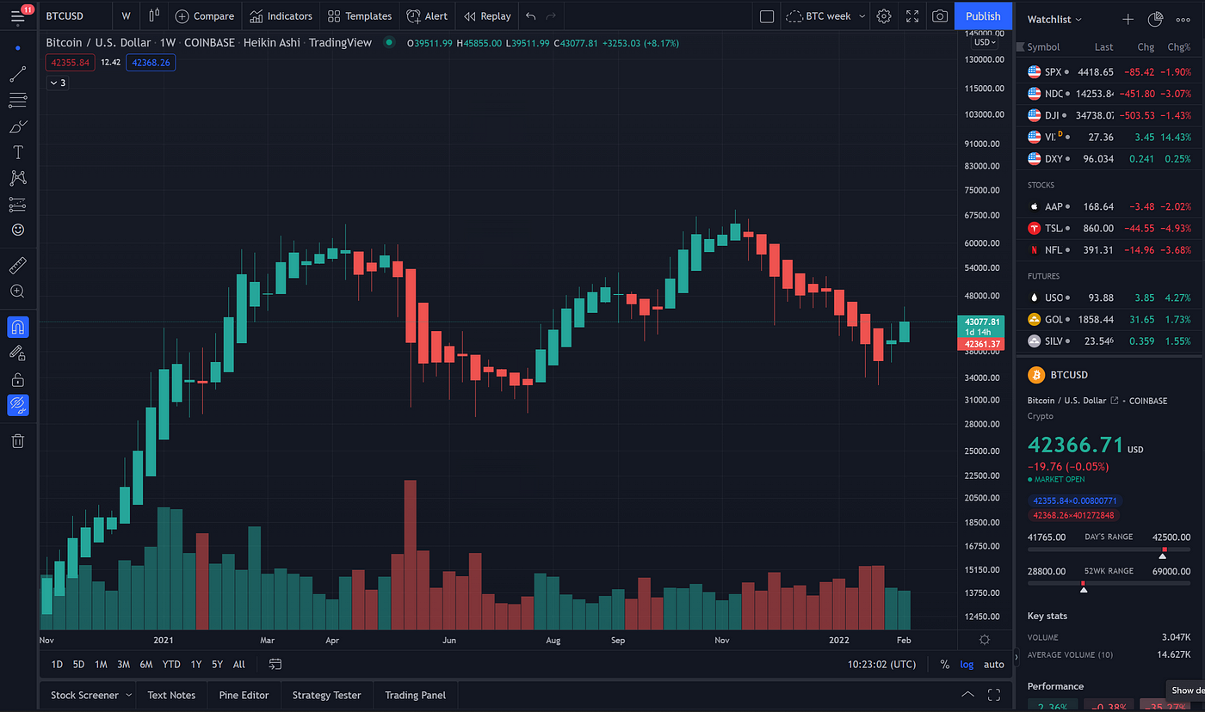Open the Strategy Tester tab
Viewport: 1205px width, 712px height.
(x=326, y=695)
